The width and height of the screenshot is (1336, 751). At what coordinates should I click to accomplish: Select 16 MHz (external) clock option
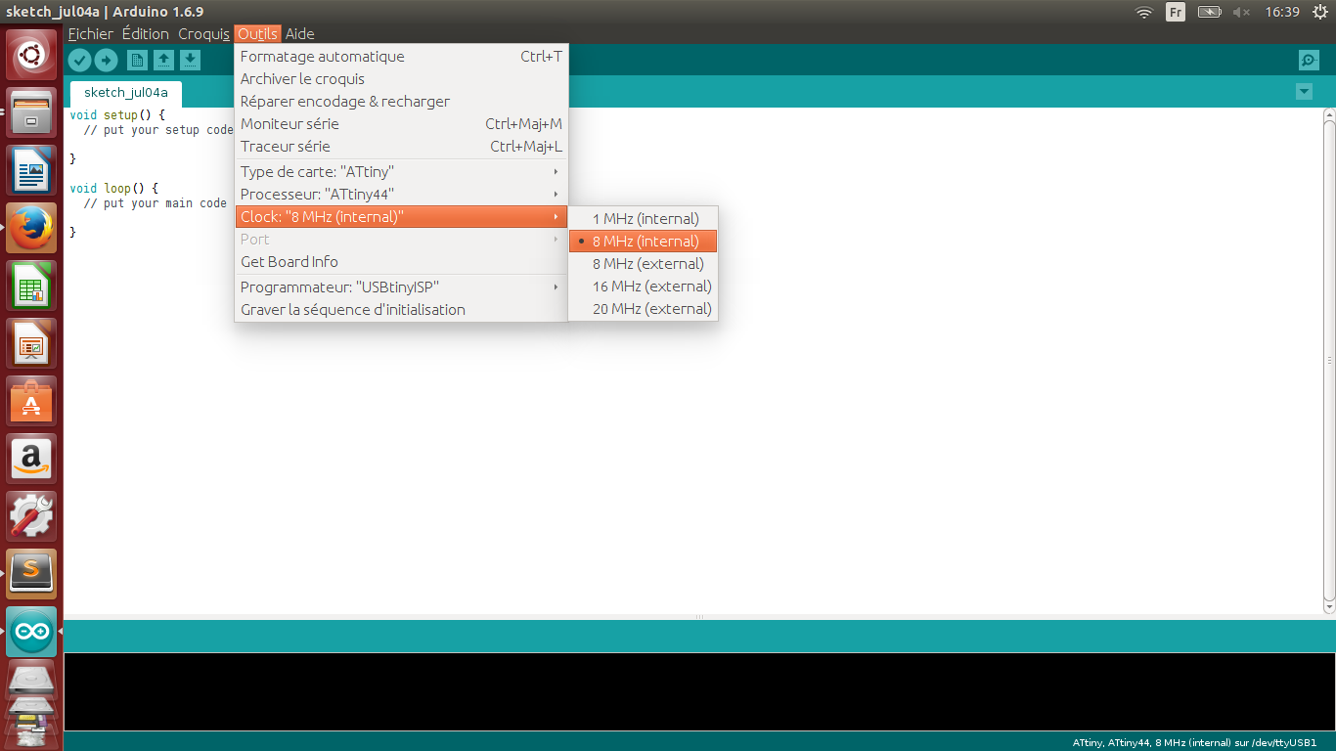tap(643, 286)
